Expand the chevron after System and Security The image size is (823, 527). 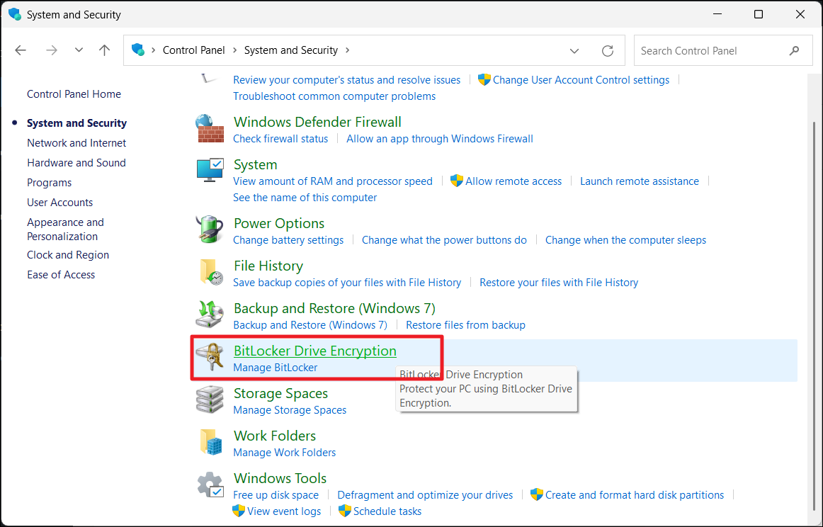pos(347,50)
